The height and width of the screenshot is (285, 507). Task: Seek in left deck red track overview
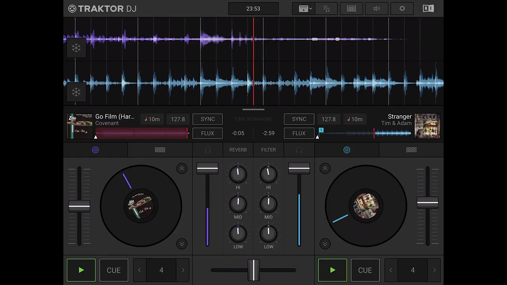pyautogui.click(x=142, y=133)
